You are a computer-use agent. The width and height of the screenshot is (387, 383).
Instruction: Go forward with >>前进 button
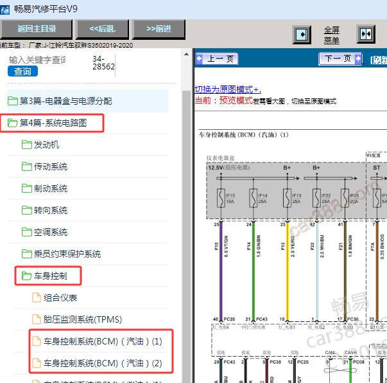pos(159,29)
